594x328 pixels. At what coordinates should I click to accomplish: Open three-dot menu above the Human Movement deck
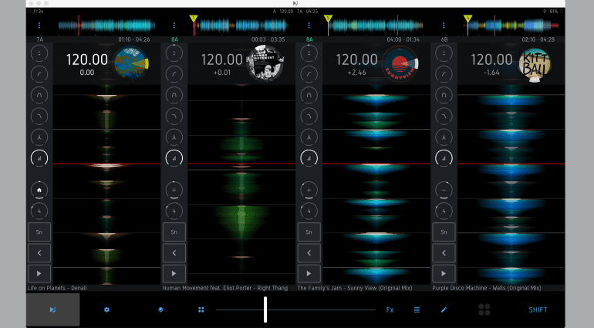tap(174, 25)
